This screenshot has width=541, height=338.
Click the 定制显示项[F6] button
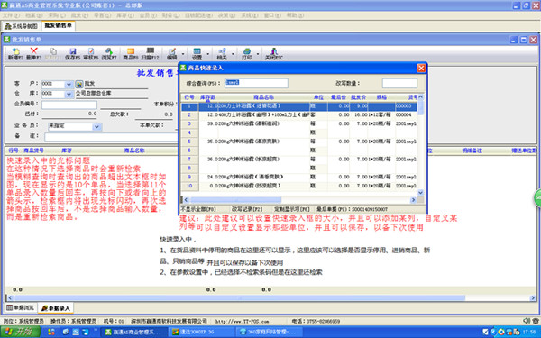(x=292, y=209)
